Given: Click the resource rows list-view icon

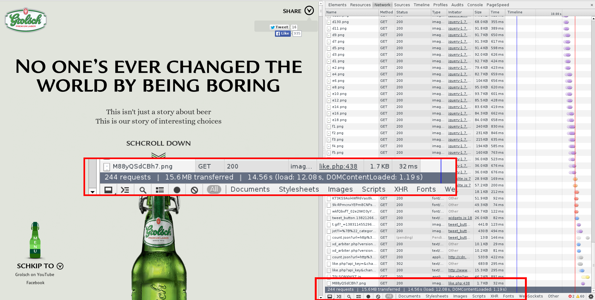Looking at the screenshot, I should [x=359, y=296].
